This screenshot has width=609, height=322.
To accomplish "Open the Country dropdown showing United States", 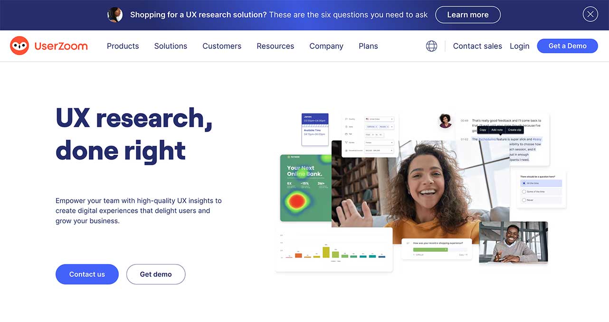I will [379, 119].
